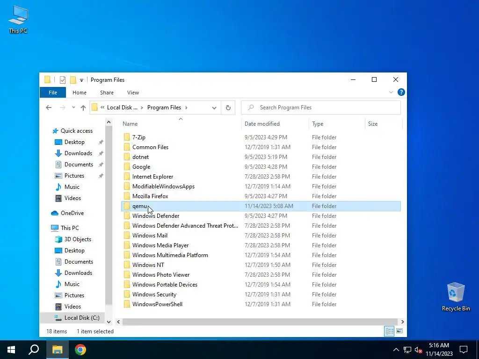Screen dimensions: 479x359
Task: Open the address bar history dropdown
Action: point(214,108)
